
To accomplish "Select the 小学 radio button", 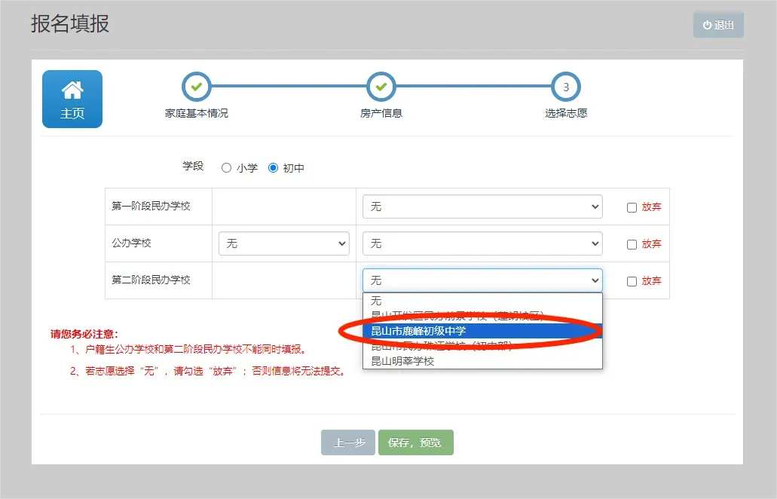I will click(x=225, y=167).
